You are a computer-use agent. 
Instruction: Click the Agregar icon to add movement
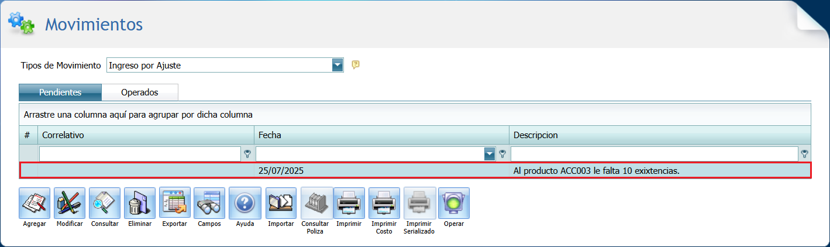coord(35,203)
